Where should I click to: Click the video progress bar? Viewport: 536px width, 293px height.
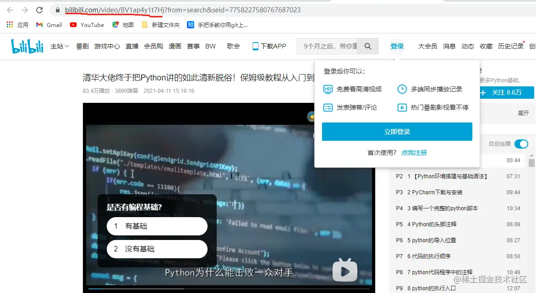point(229,289)
